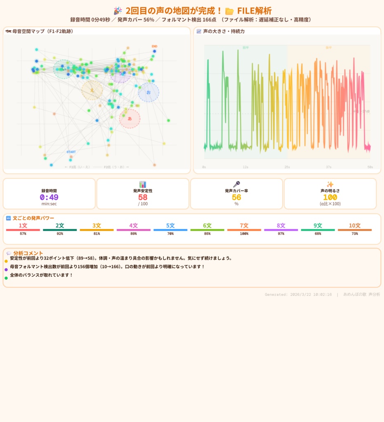Click the 4文 pink power bar
The image size is (384, 422).
[134, 230]
